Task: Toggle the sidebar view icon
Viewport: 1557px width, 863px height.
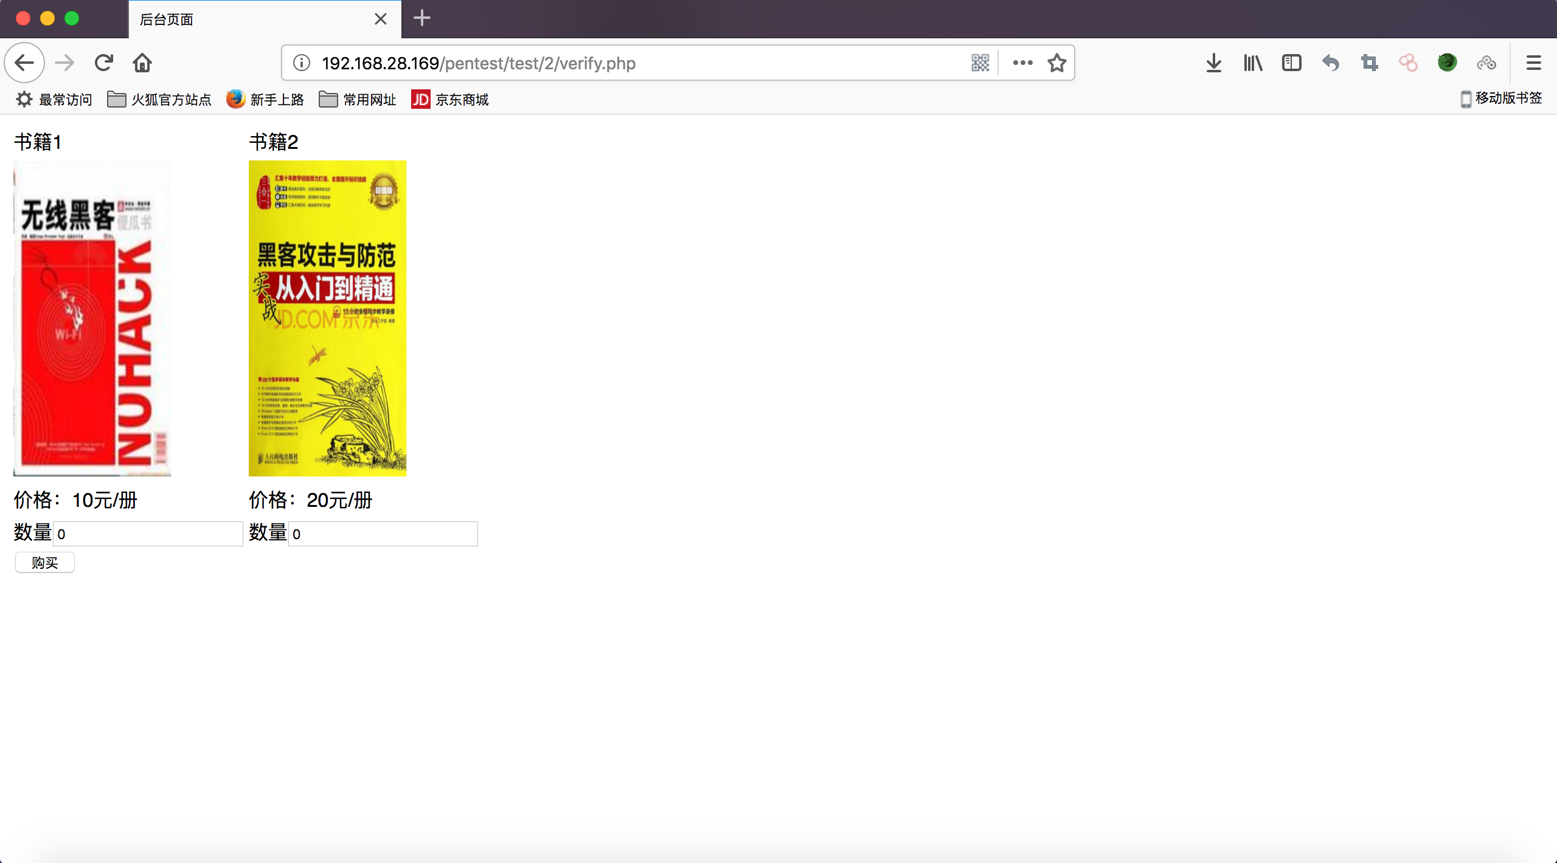Action: 1292,63
